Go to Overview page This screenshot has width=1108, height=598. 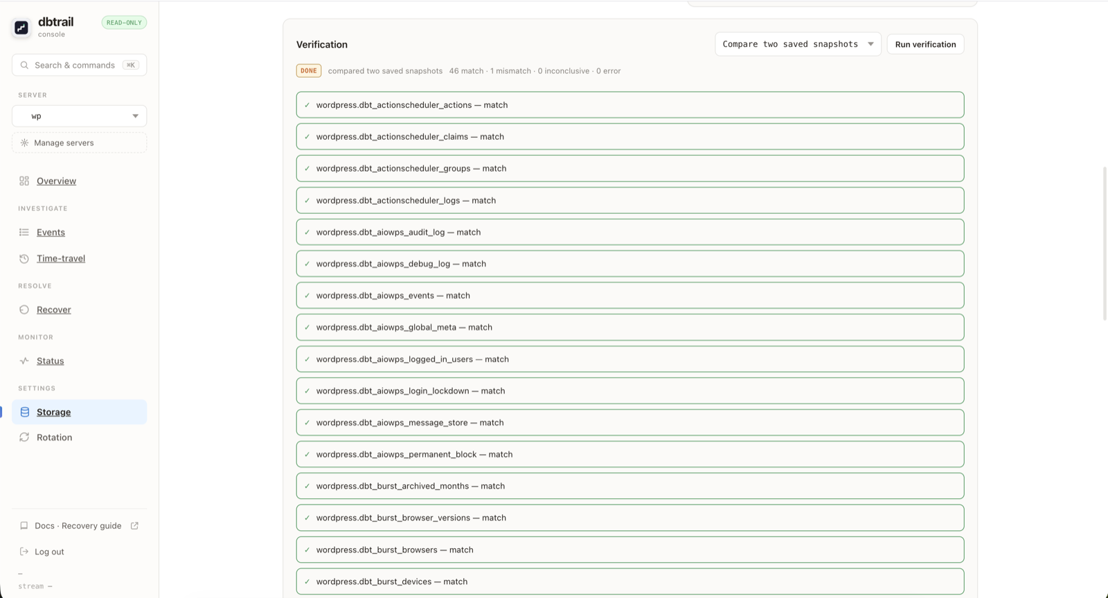(56, 181)
